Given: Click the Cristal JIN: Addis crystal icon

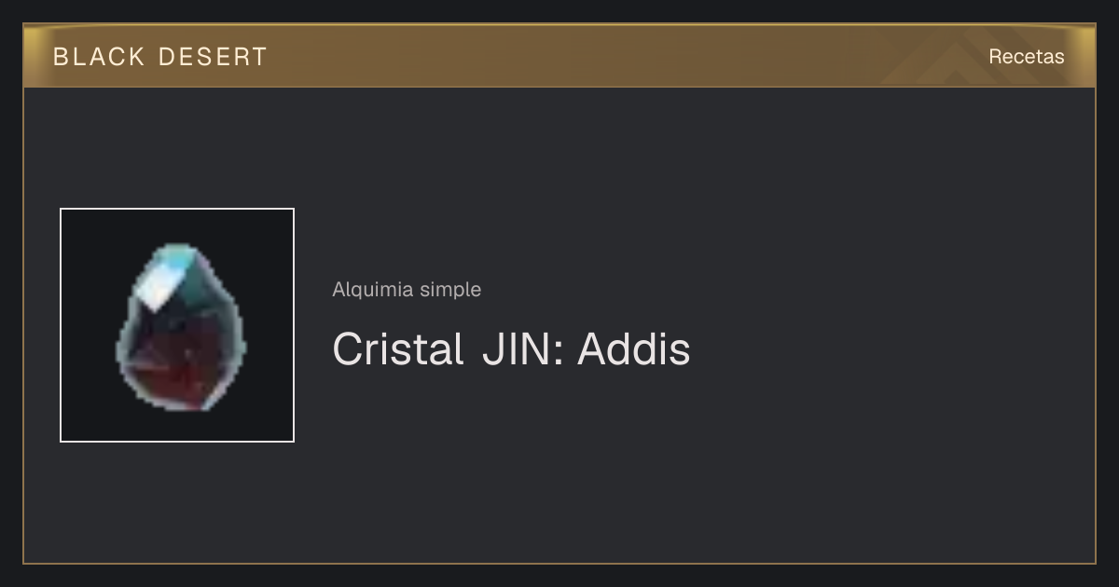Looking at the screenshot, I should (x=181, y=327).
